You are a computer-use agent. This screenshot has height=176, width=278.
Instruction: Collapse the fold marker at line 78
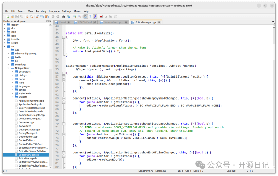64,153
